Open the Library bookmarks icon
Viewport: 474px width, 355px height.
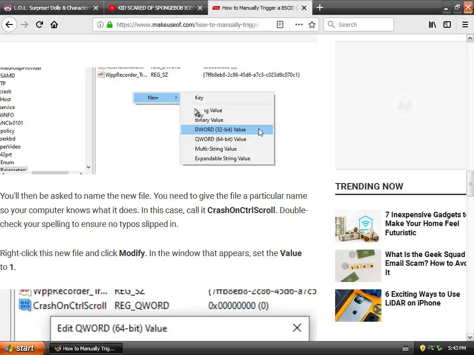tap(432, 24)
